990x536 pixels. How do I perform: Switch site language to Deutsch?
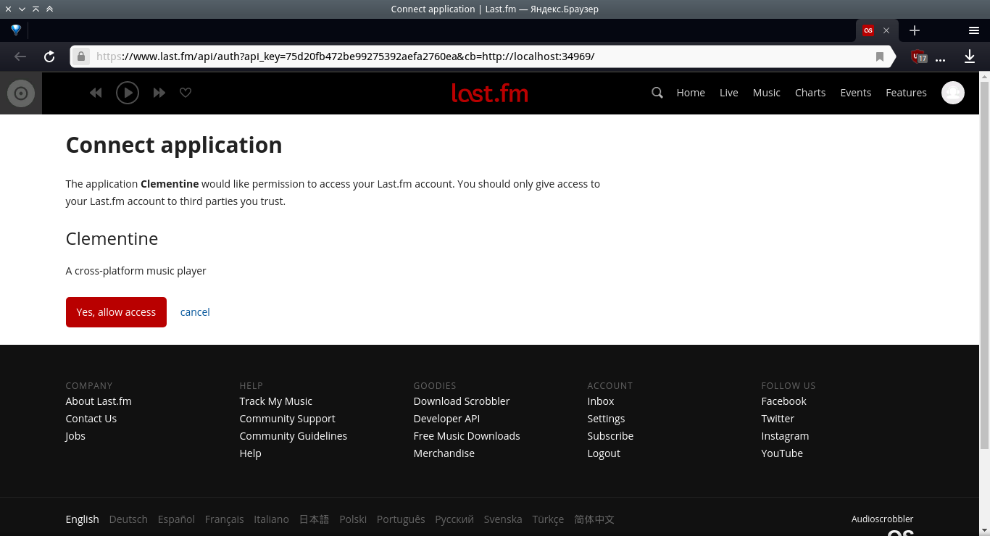[x=128, y=519]
